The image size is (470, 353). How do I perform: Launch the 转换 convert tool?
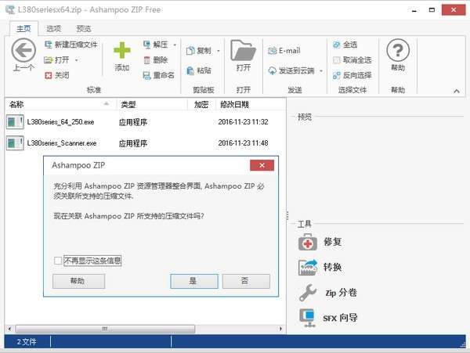pos(308,267)
